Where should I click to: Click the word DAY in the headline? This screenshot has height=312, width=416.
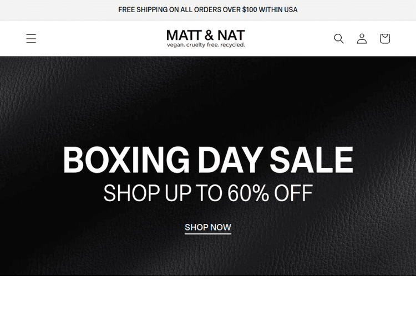pos(230,160)
